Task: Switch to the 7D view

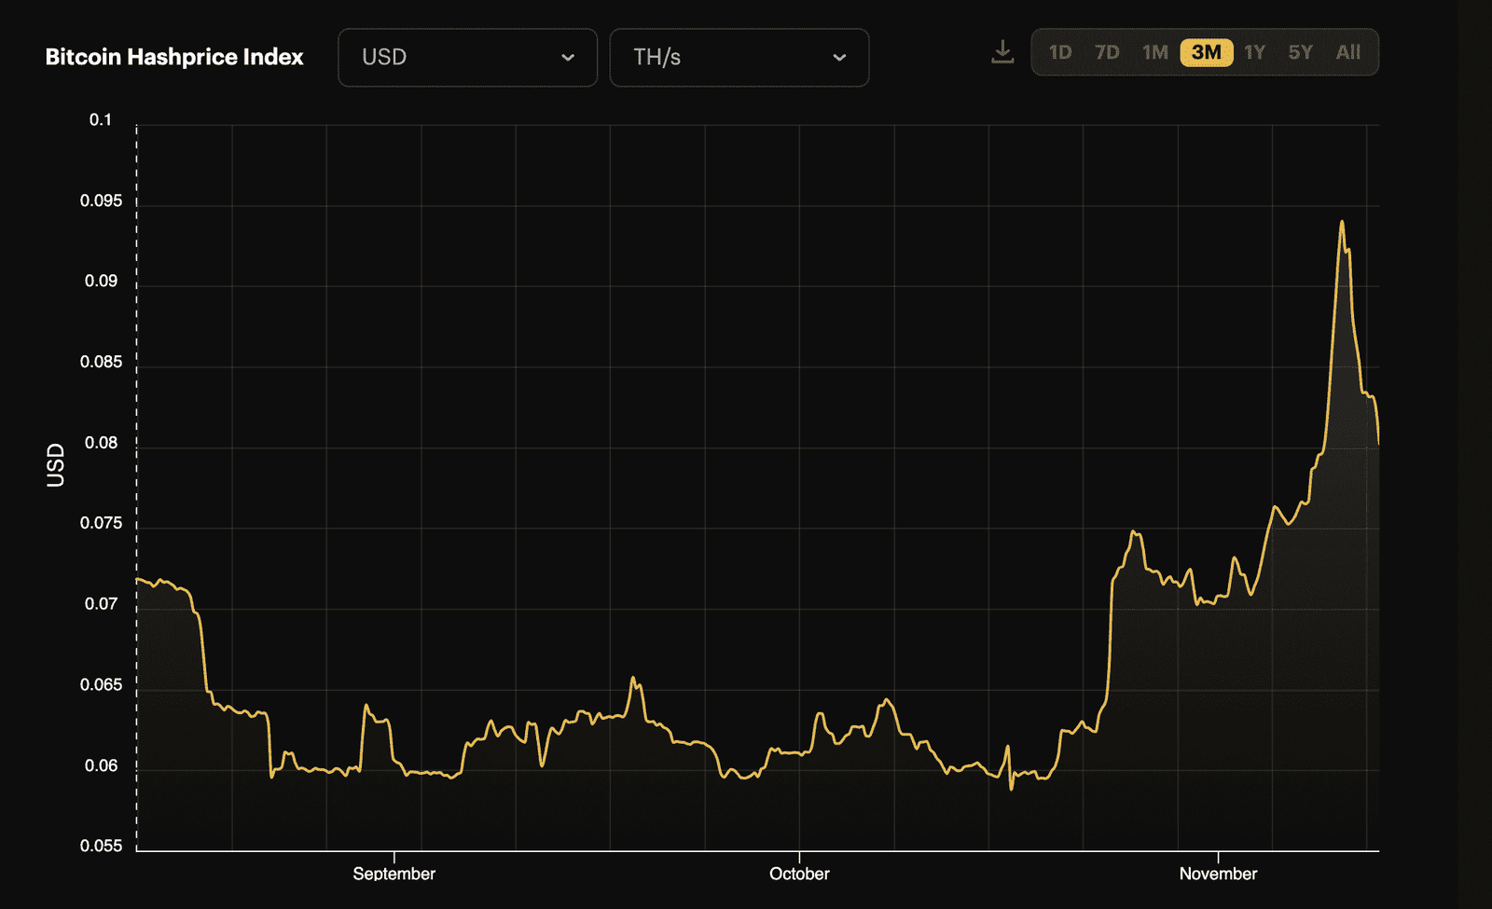Action: [1108, 52]
